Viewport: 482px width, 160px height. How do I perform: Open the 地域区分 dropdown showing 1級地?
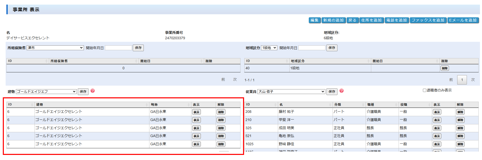269,48
